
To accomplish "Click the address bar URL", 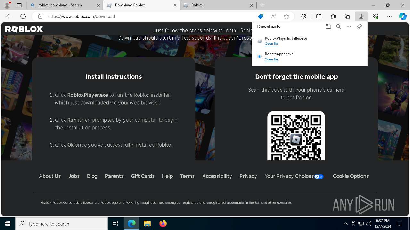I will [81, 16].
